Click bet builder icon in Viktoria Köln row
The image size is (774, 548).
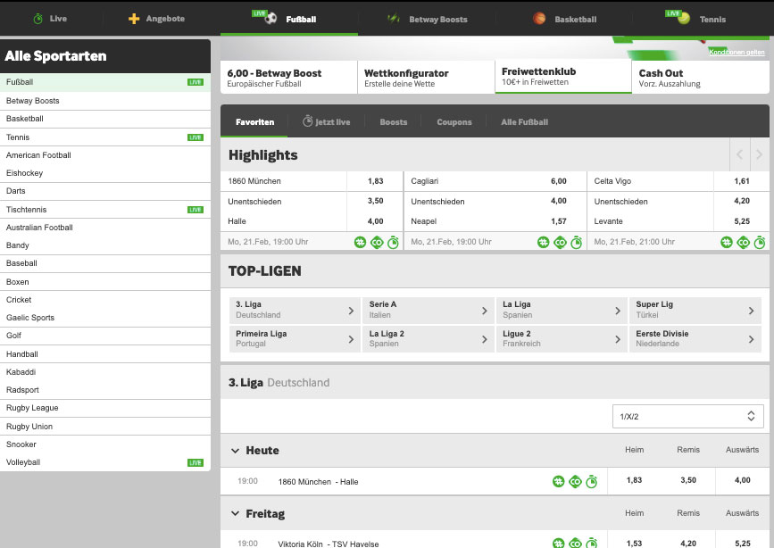(x=558, y=543)
